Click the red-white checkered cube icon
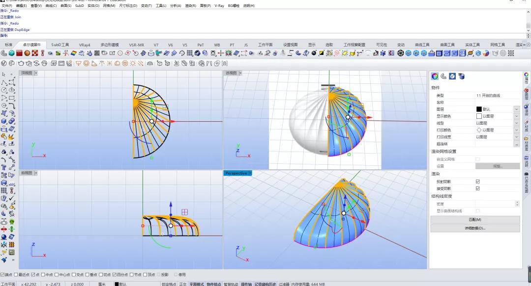This screenshot has width=531, height=286. 35,53
